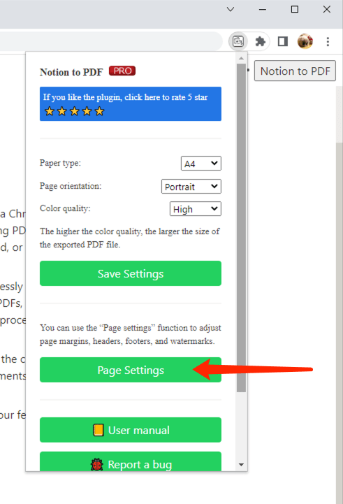Click the tab search chevron in title bar
343x504 pixels.
(x=231, y=9)
